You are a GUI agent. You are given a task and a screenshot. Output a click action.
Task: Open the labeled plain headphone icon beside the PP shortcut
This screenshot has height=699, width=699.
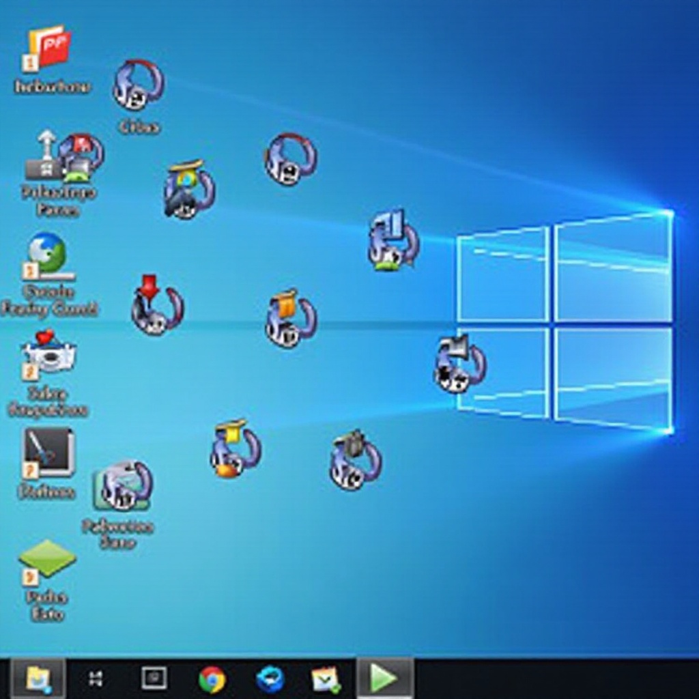point(138,85)
